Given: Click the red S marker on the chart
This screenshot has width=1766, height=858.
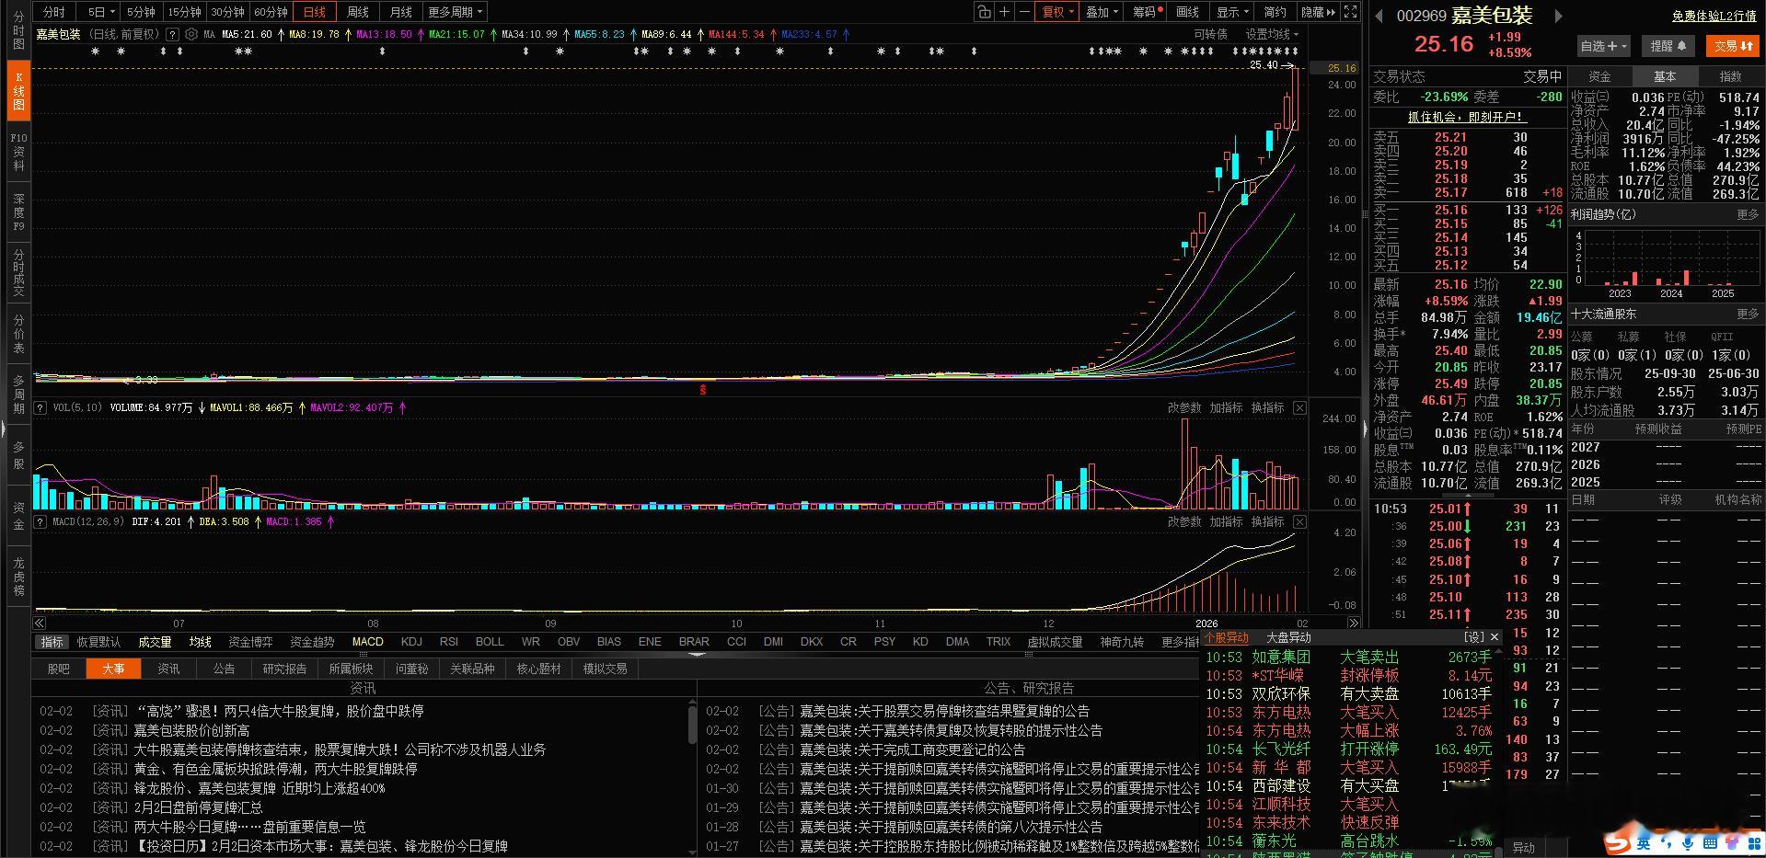Looking at the screenshot, I should pos(703,390).
